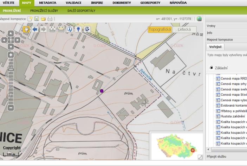Expand the Připojit službu panel
The height and width of the screenshot is (166, 247).
pos(226,157)
